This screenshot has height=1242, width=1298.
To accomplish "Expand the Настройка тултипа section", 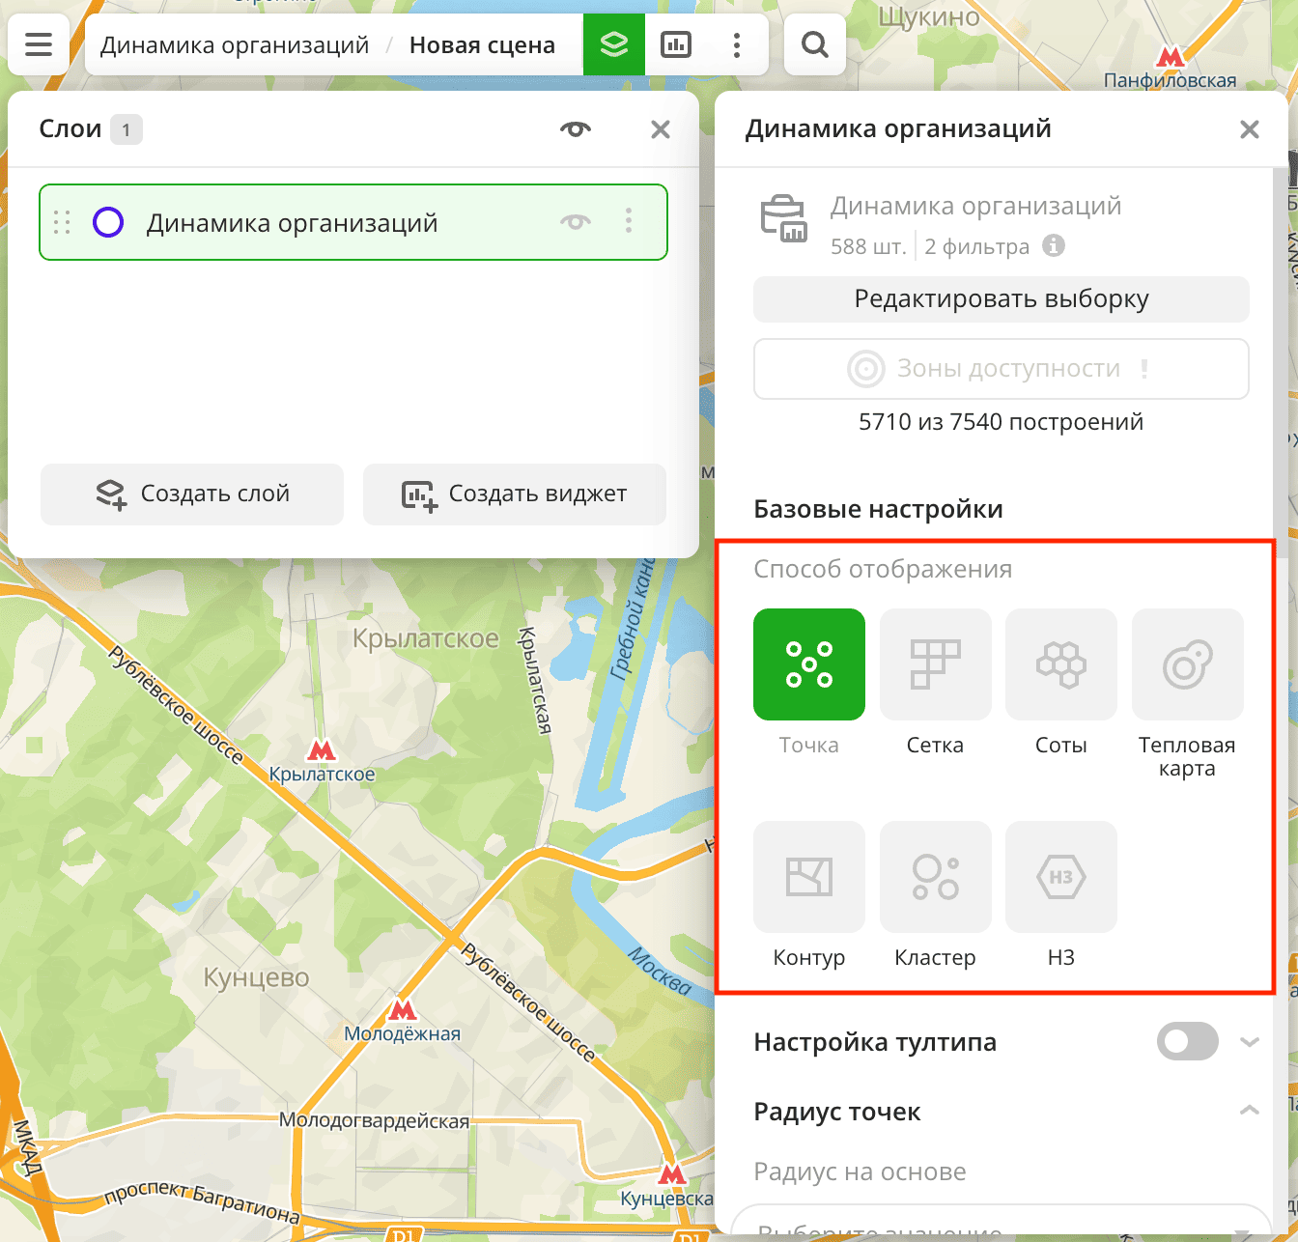I will tap(1249, 1042).
